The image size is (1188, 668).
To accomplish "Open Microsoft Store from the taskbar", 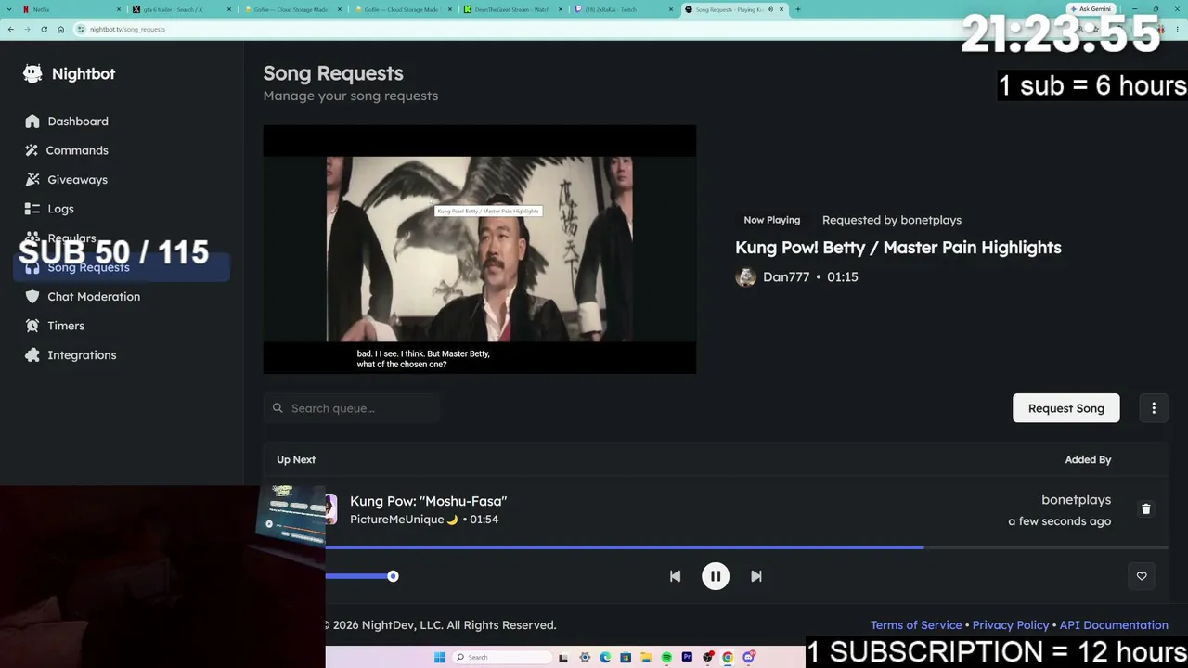I will click(626, 658).
